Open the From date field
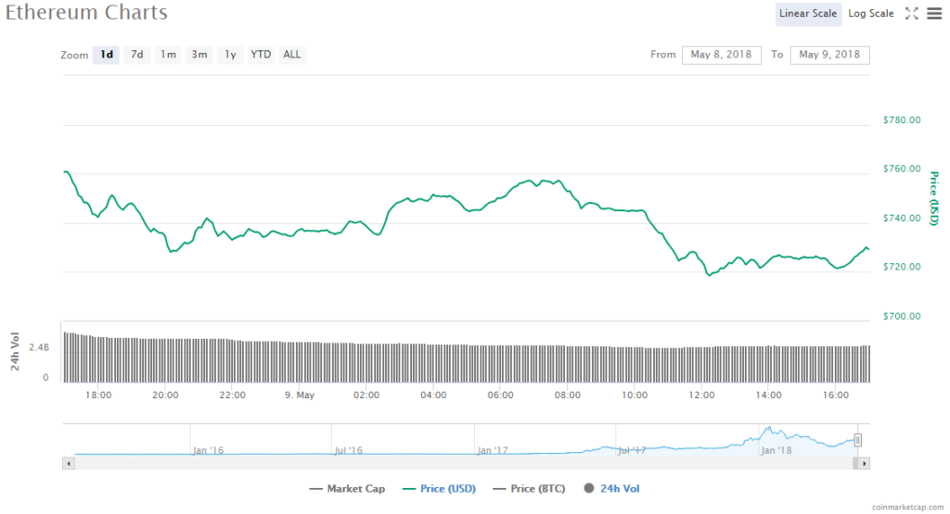950x514 pixels. click(721, 55)
